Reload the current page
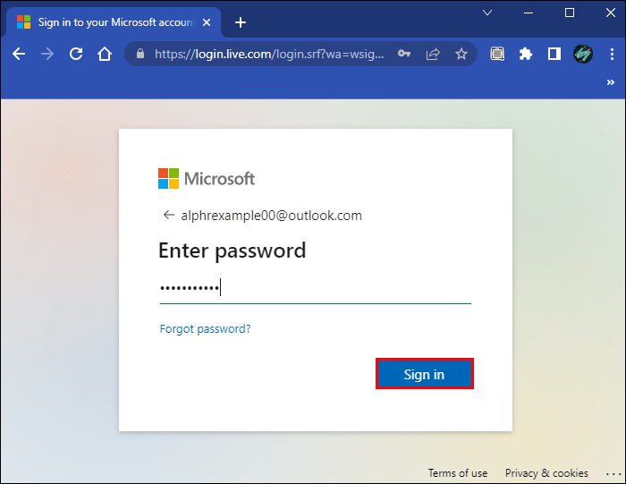 pyautogui.click(x=76, y=54)
